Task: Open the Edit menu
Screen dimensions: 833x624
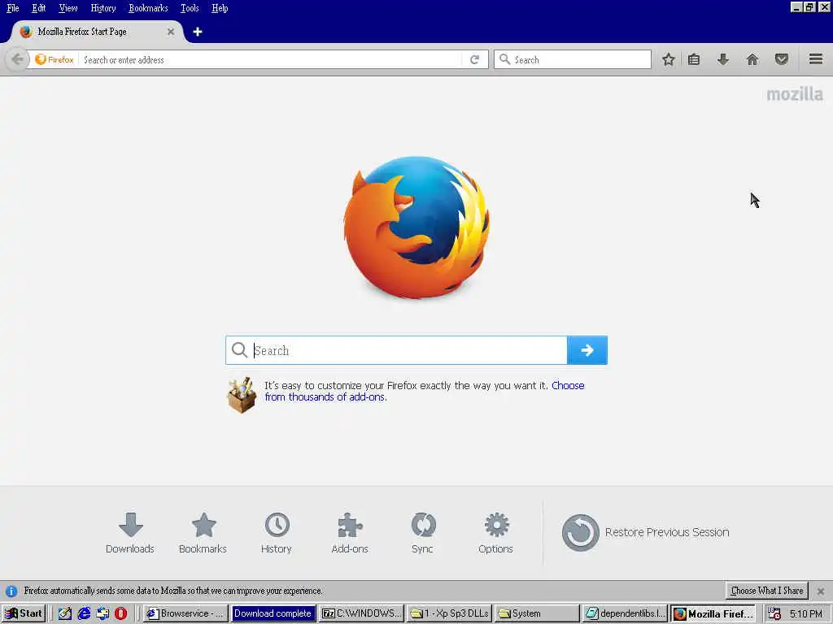Action: (39, 8)
